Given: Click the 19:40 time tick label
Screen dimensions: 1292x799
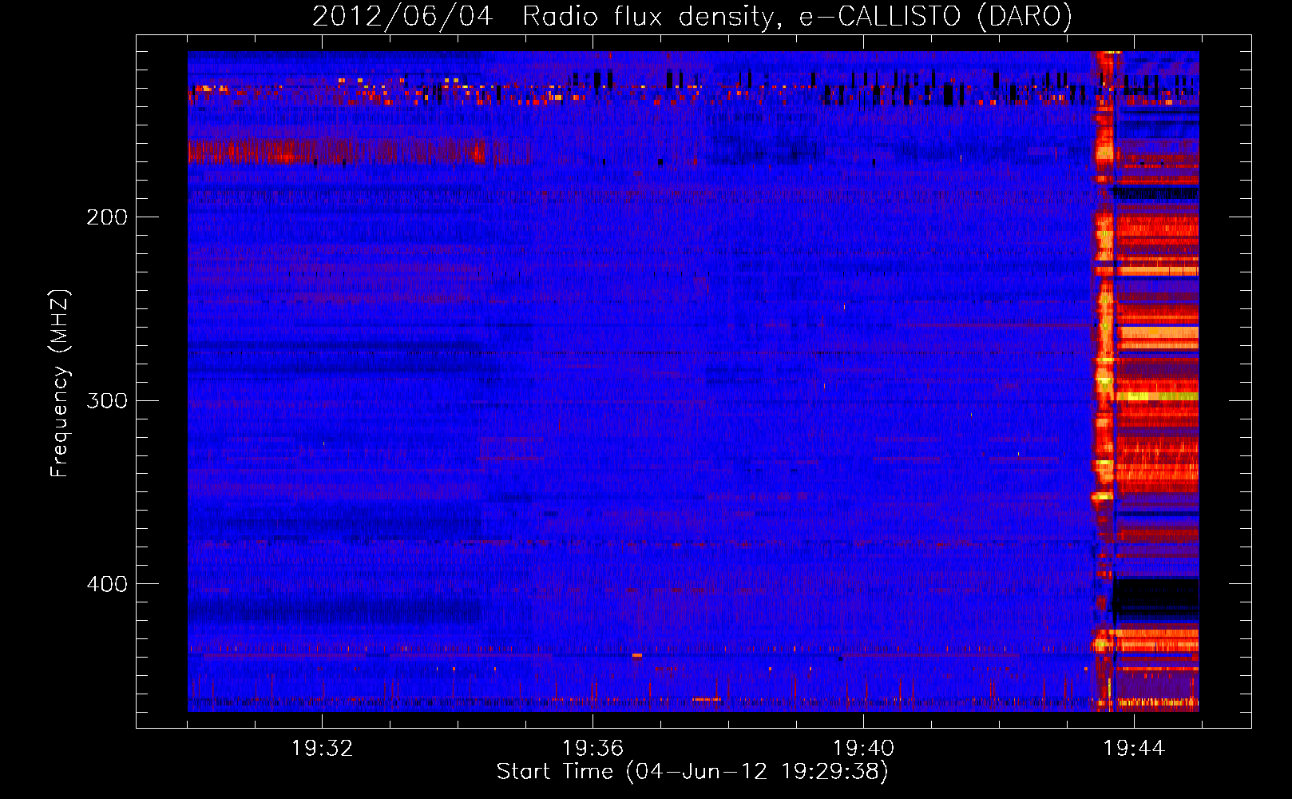Looking at the screenshot, I should click(864, 749).
